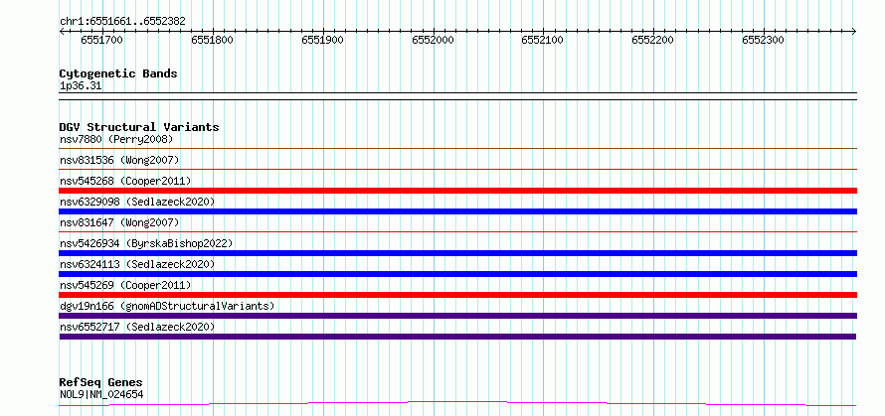
Task: Select the 1p36.31 cytogenetic band label
Action: (x=81, y=86)
